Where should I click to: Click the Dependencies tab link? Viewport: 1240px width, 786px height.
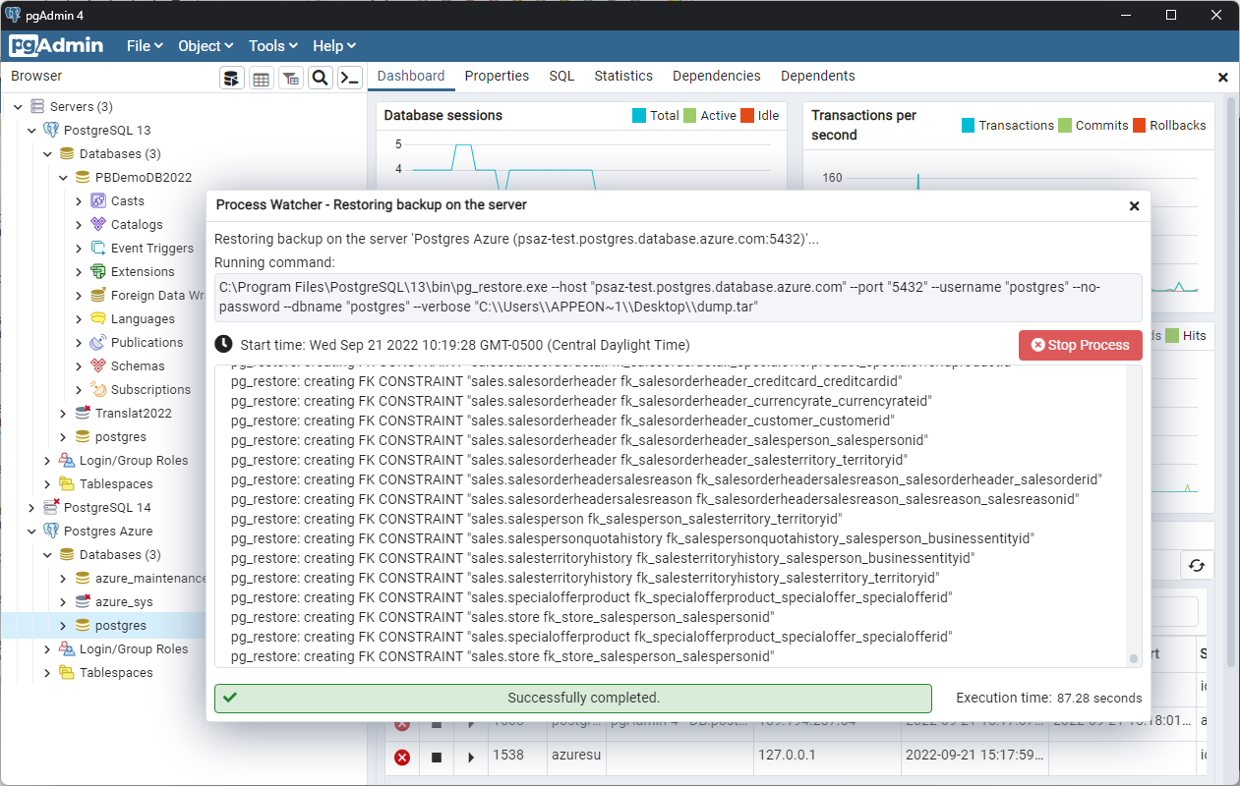(x=717, y=76)
